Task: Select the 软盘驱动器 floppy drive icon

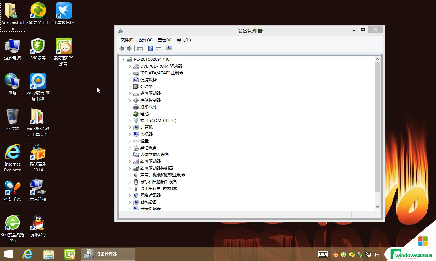Action: (136, 161)
